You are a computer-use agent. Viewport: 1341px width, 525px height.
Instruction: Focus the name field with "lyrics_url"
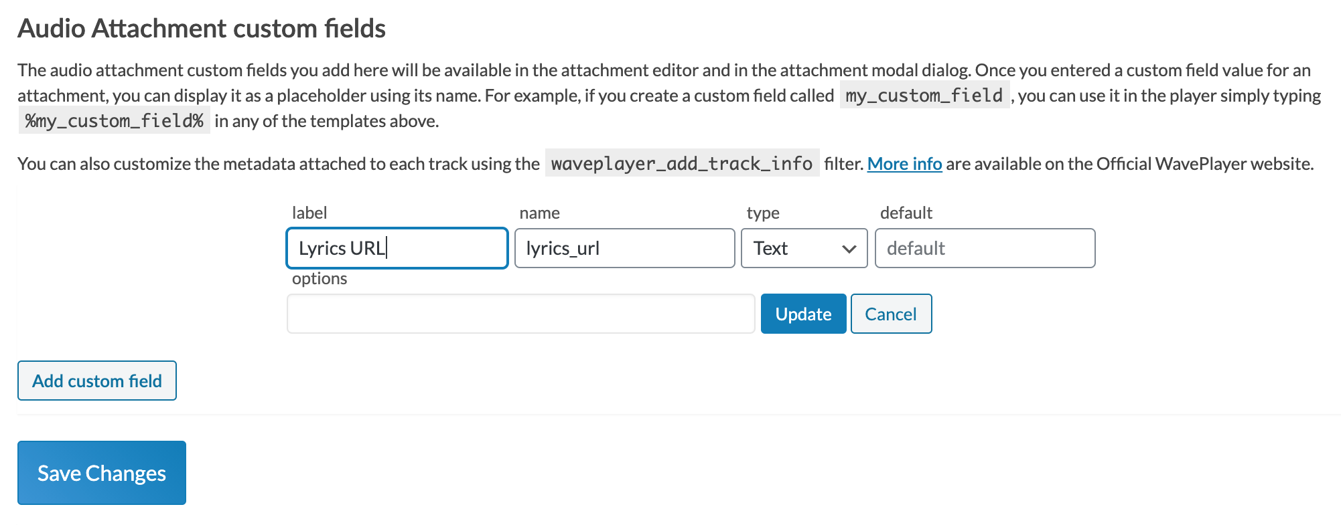coord(624,248)
